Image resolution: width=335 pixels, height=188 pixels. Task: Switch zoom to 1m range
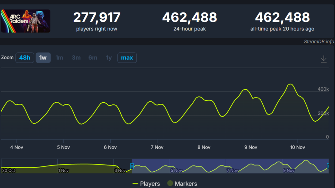(x=59, y=58)
